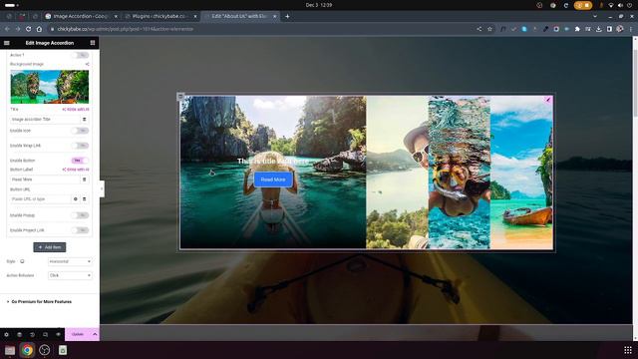Click responsive device icon next to Style
Viewport: 638px width, 359px height.
pyautogui.click(x=22, y=261)
